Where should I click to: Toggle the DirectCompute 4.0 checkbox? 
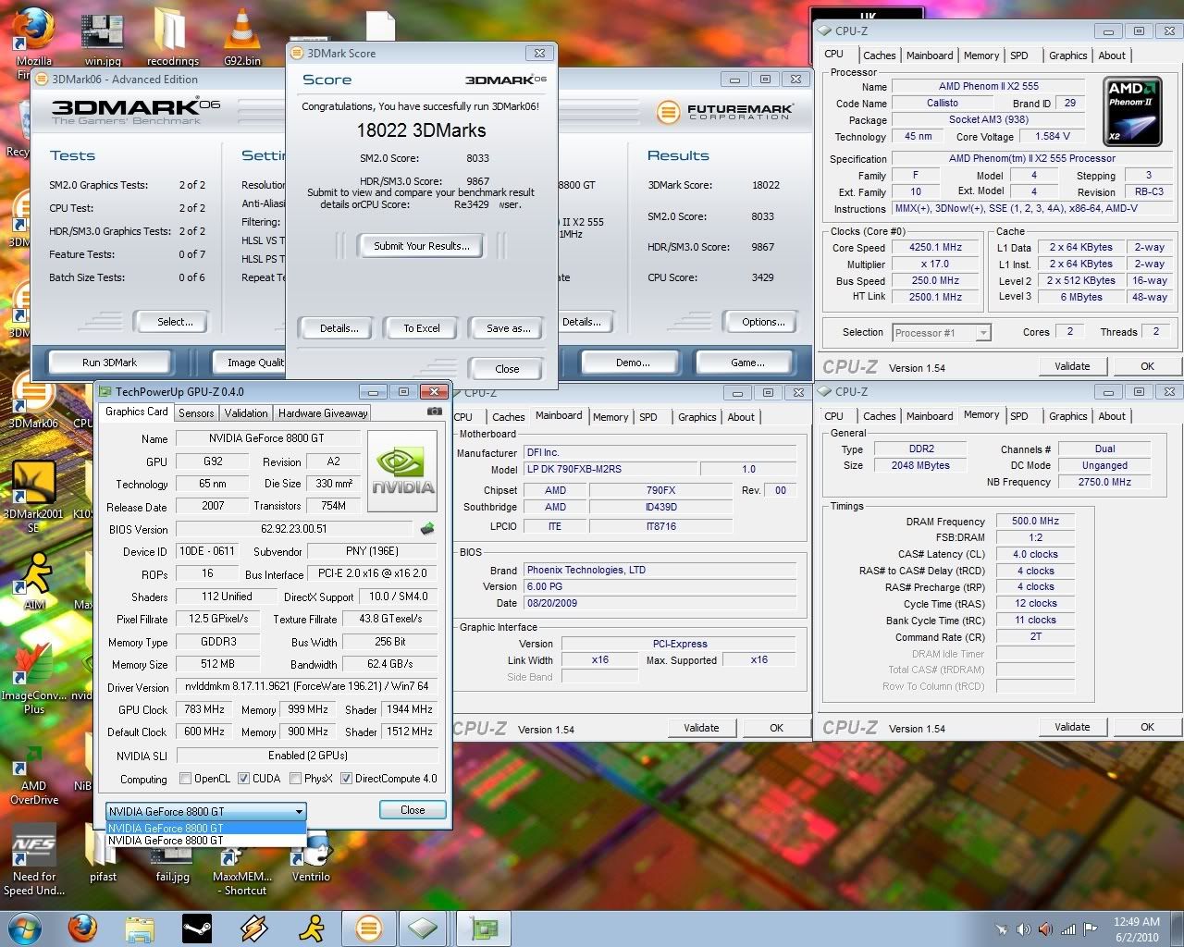pos(346,779)
